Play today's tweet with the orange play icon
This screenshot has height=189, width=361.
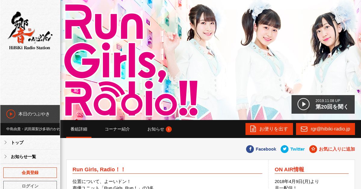pos(11,114)
